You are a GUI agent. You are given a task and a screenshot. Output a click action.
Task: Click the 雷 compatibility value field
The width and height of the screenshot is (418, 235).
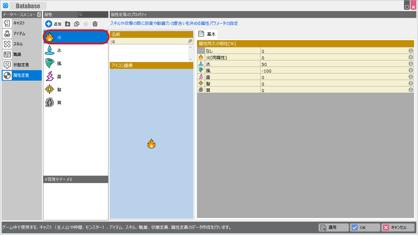333,77
